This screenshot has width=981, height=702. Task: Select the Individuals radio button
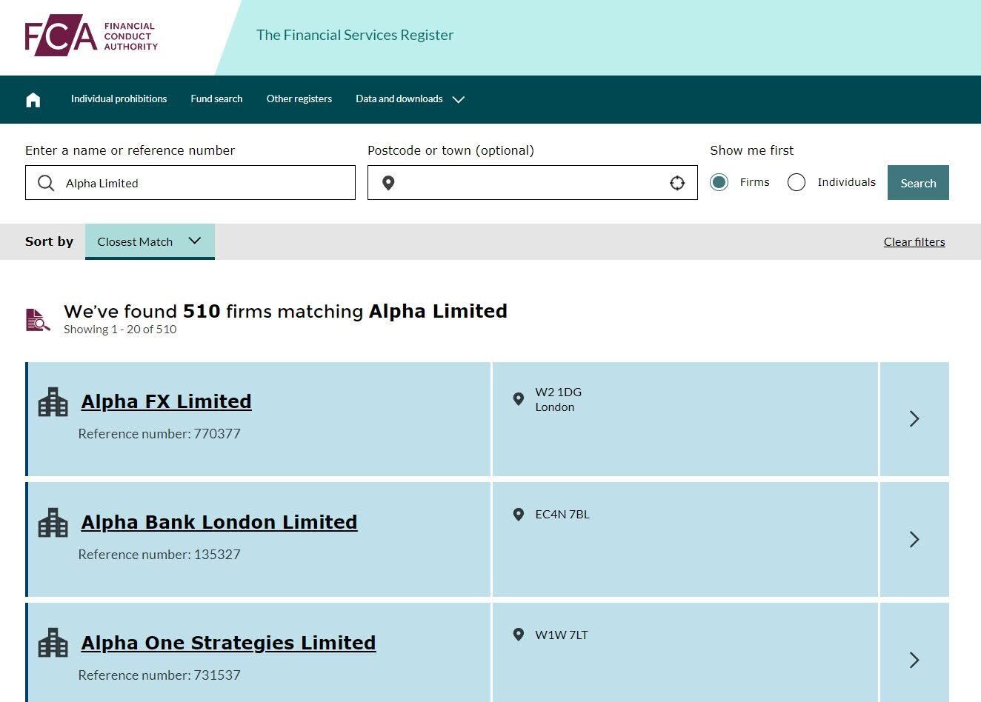(x=797, y=182)
